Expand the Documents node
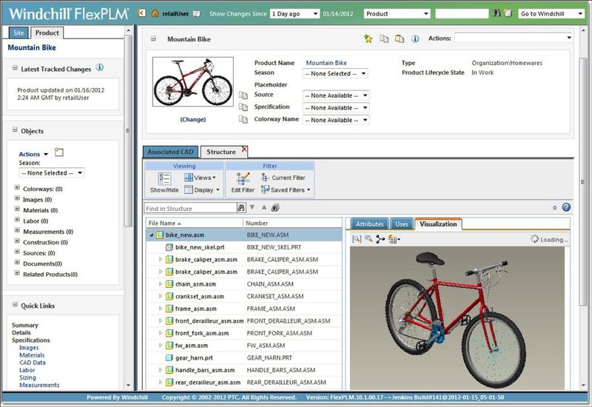Image resolution: width=592 pixels, height=407 pixels. click(17, 262)
